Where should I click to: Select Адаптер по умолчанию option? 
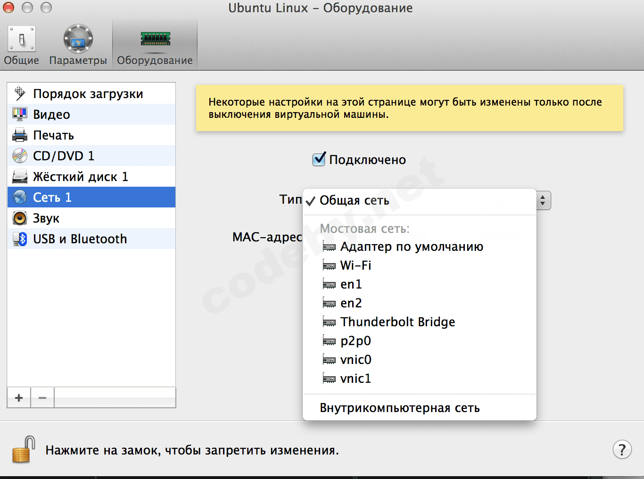(x=412, y=247)
